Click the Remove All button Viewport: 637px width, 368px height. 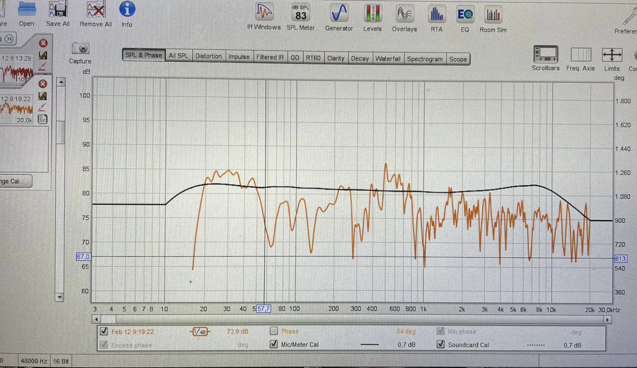point(96,14)
